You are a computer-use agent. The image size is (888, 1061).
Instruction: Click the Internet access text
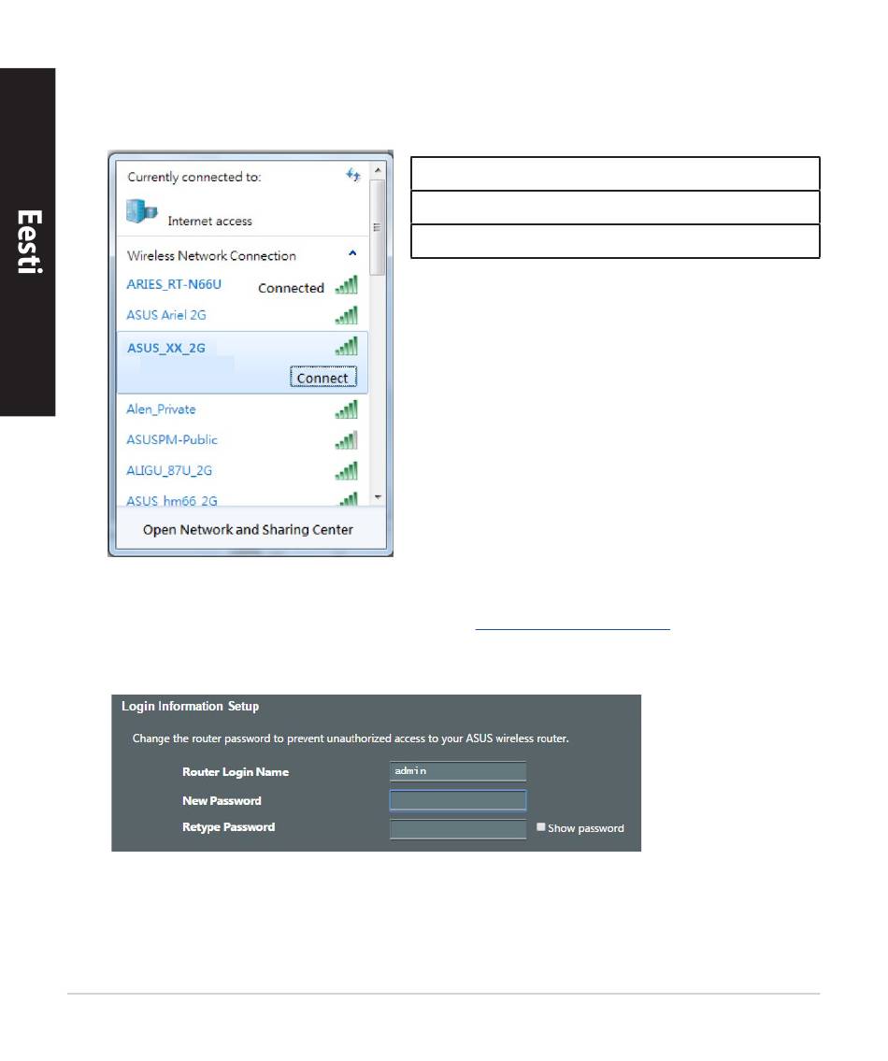point(209,221)
